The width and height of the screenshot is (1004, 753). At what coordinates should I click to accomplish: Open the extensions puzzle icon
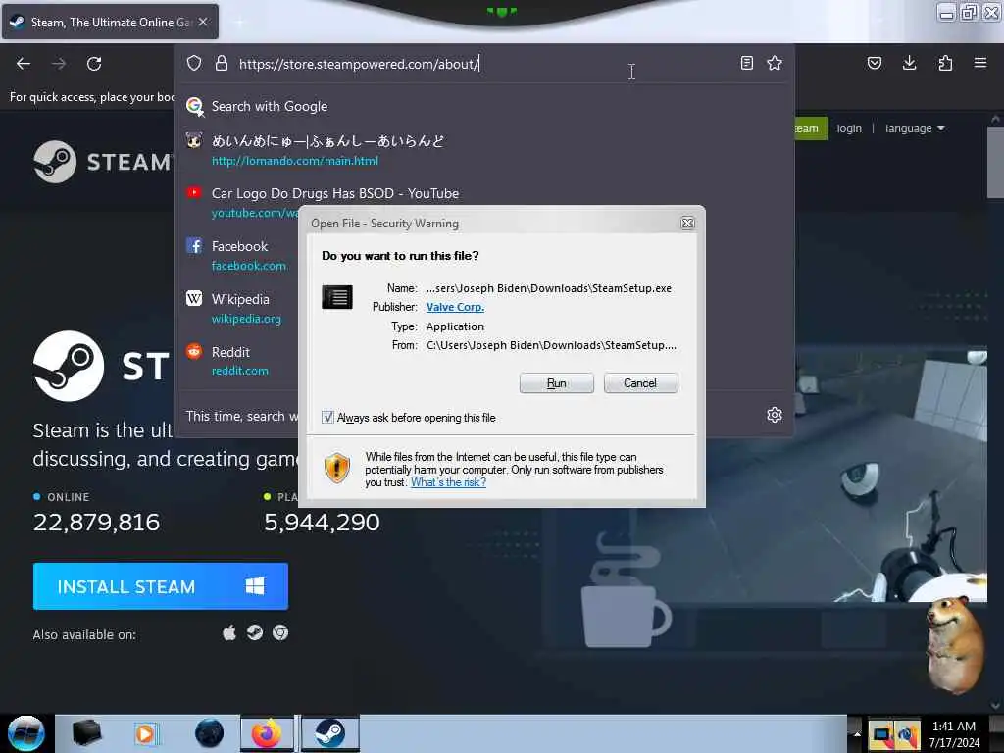pyautogui.click(x=945, y=63)
